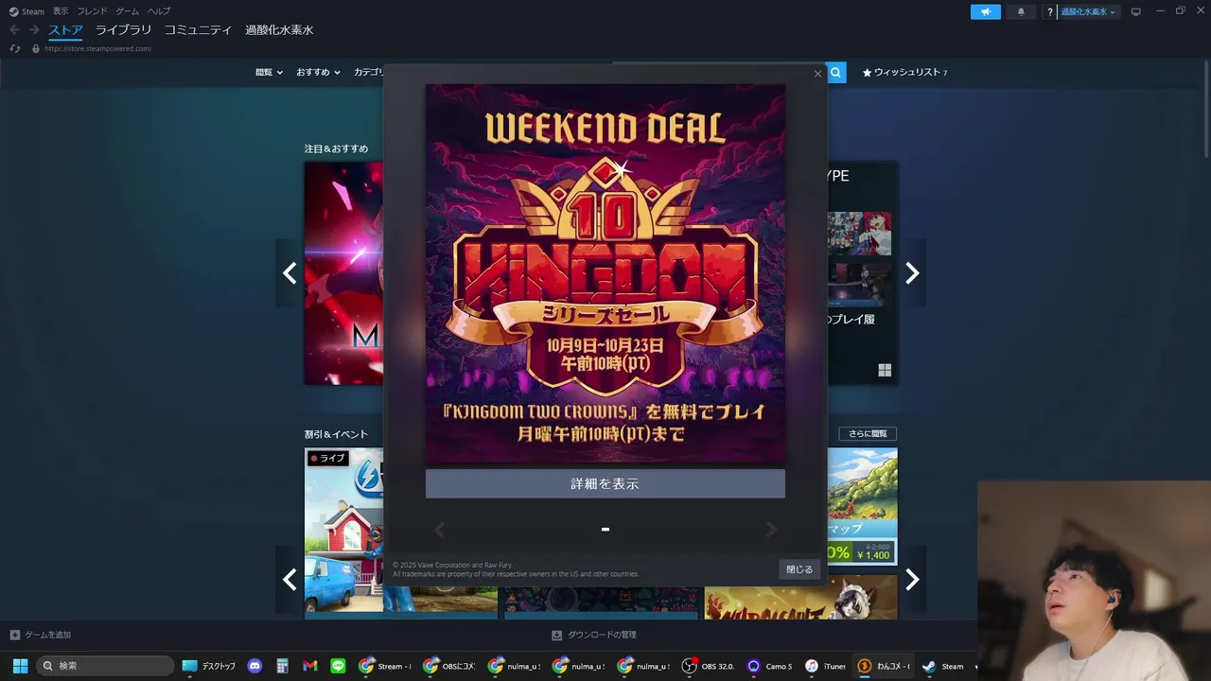Viewport: 1211px width, 681px height.
Task: Go to previous featured item arrow
Action: pos(290,273)
